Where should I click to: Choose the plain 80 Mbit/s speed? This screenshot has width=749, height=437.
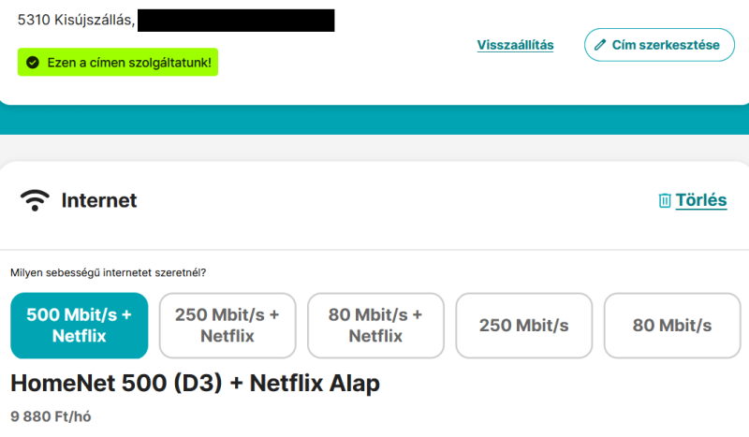coord(671,326)
